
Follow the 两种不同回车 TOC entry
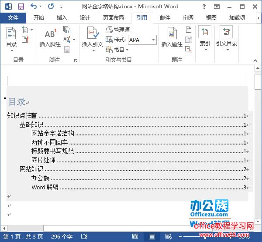point(140,142)
